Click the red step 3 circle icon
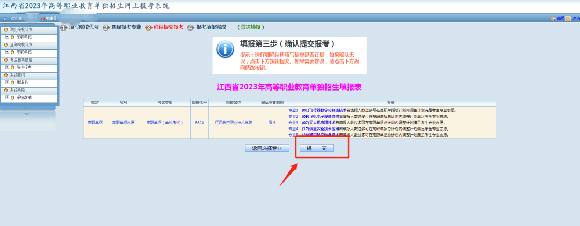The image size is (580, 226). pos(149,27)
